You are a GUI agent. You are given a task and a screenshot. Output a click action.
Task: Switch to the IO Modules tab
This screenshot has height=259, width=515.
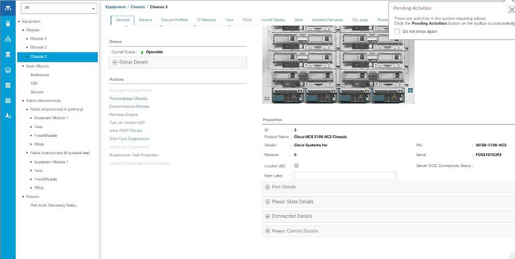[206, 20]
